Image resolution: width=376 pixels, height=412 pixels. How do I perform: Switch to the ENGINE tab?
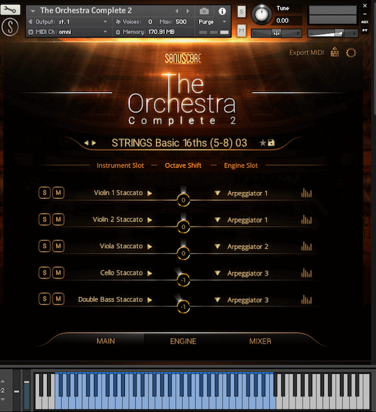click(183, 341)
